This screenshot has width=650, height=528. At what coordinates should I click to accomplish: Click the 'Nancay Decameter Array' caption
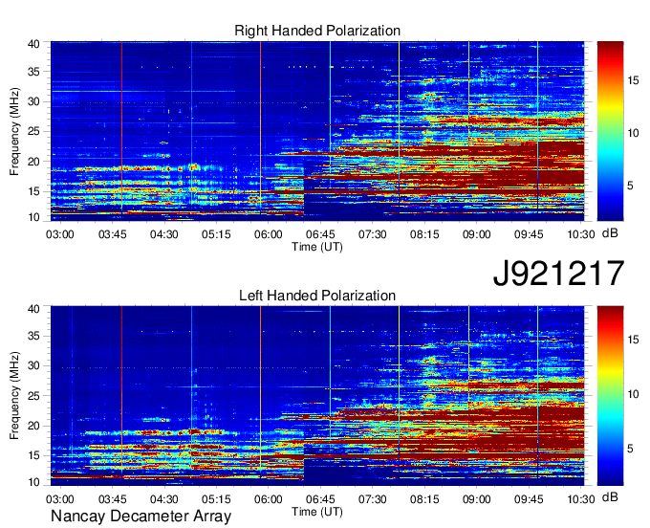point(141,517)
